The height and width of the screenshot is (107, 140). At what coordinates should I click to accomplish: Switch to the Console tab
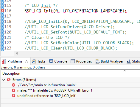(x=58, y=61)
